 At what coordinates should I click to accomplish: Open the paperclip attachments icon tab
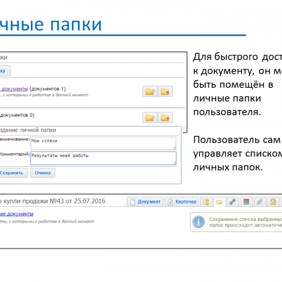[258, 202]
